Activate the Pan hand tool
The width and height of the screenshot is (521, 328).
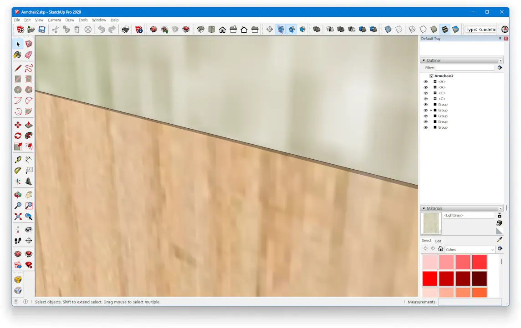(29, 195)
